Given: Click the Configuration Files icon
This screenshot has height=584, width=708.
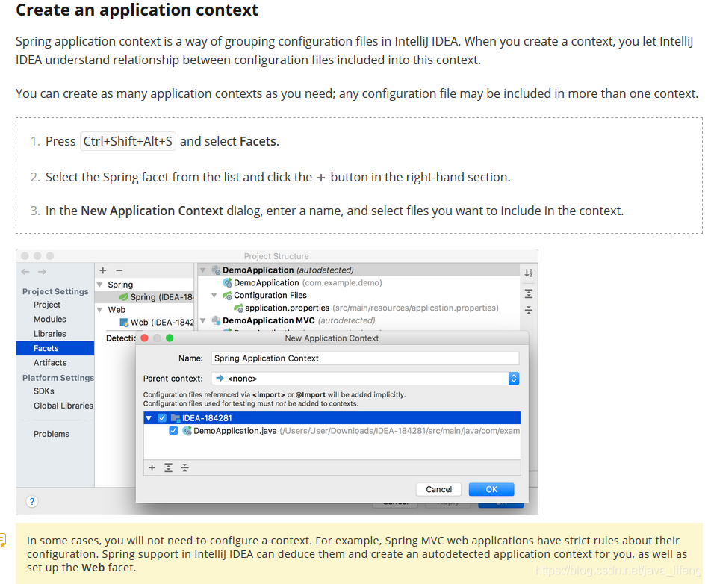Looking at the screenshot, I should [227, 296].
